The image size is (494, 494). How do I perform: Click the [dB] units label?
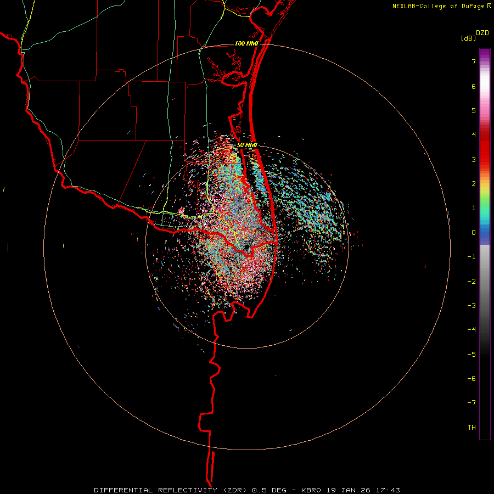(468, 38)
